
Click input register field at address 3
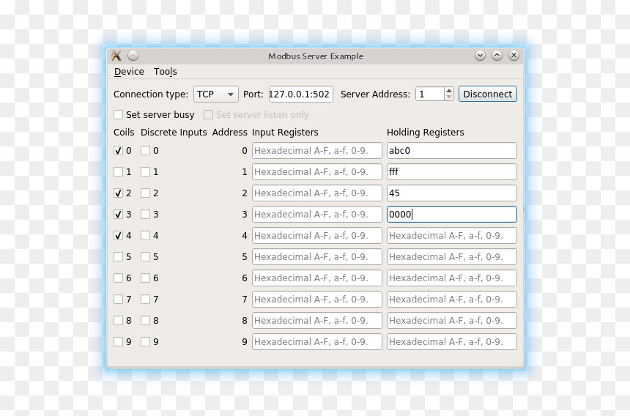pos(317,215)
